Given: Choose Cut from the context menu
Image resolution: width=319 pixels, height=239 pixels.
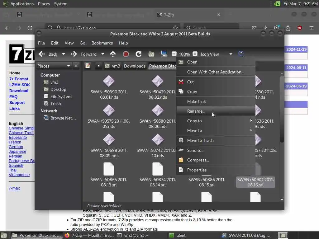Looking at the screenshot, I should 216,82.
